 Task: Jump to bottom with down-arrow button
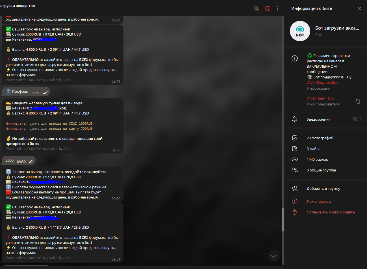[273, 256]
